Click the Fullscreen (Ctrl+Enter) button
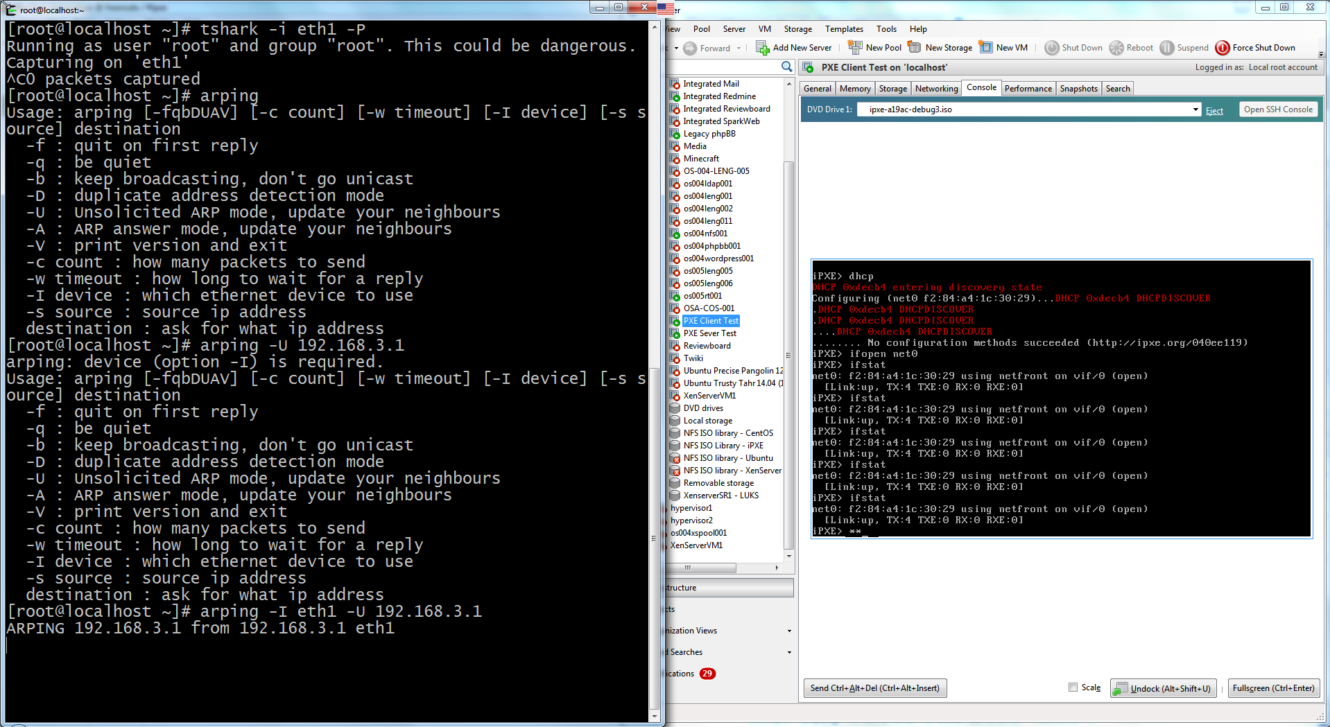This screenshot has height=727, width=1330. pos(1273,688)
